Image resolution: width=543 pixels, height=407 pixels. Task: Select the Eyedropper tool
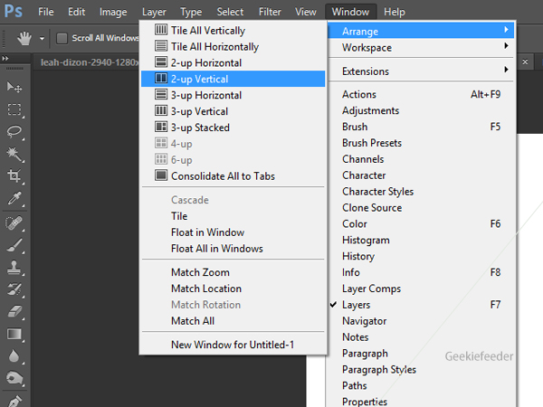14,200
